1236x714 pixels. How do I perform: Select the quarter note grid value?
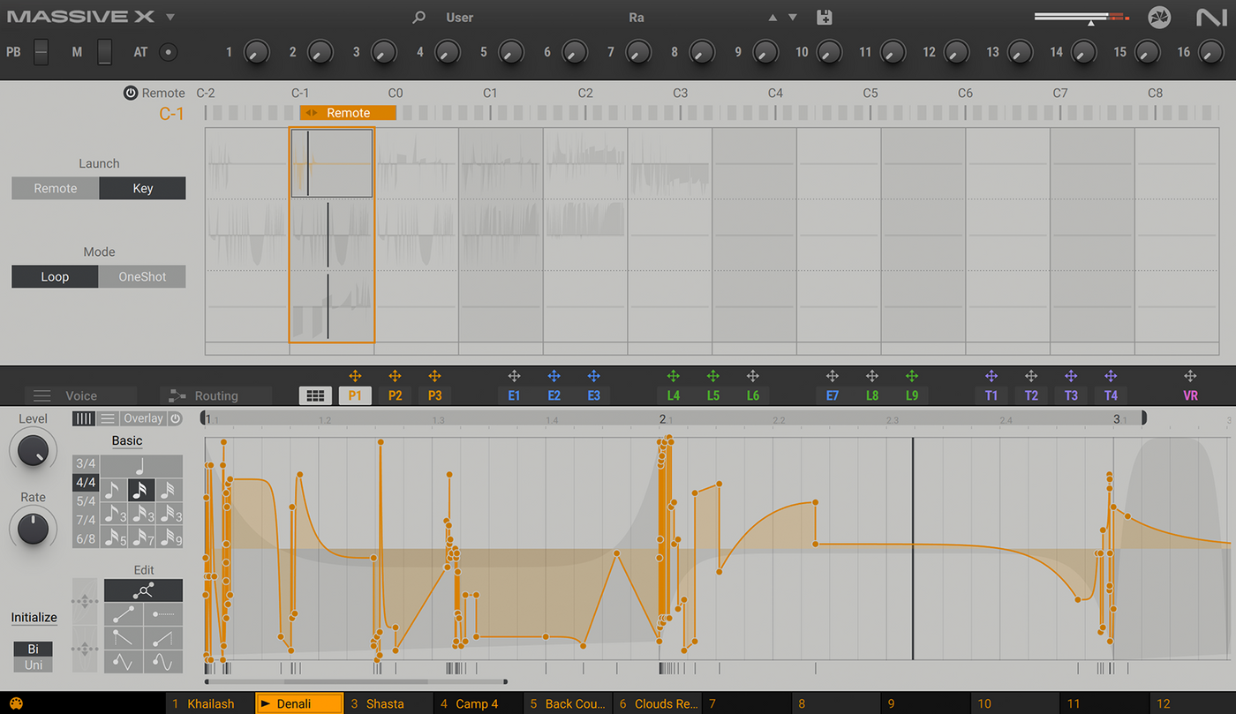coord(141,466)
